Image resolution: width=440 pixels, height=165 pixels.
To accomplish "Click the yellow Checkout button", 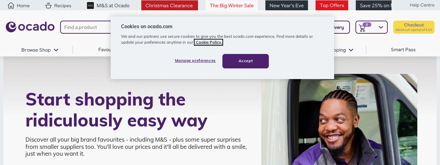I will coord(414,27).
